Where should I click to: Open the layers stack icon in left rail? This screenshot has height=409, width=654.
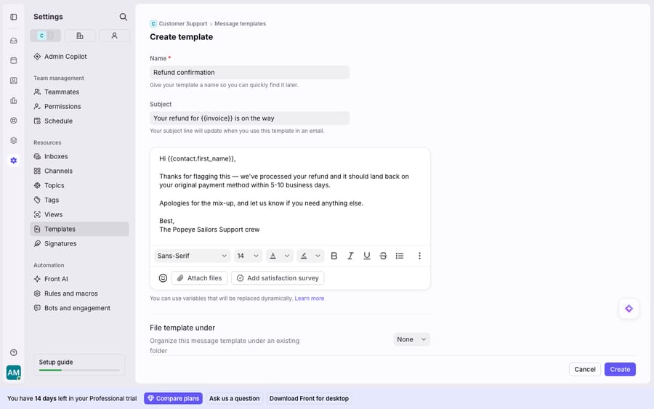tap(13, 140)
